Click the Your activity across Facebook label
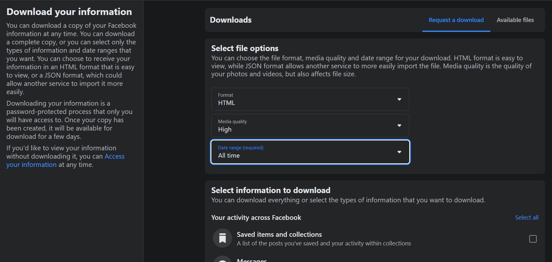Image resolution: width=552 pixels, height=262 pixels. point(256,217)
